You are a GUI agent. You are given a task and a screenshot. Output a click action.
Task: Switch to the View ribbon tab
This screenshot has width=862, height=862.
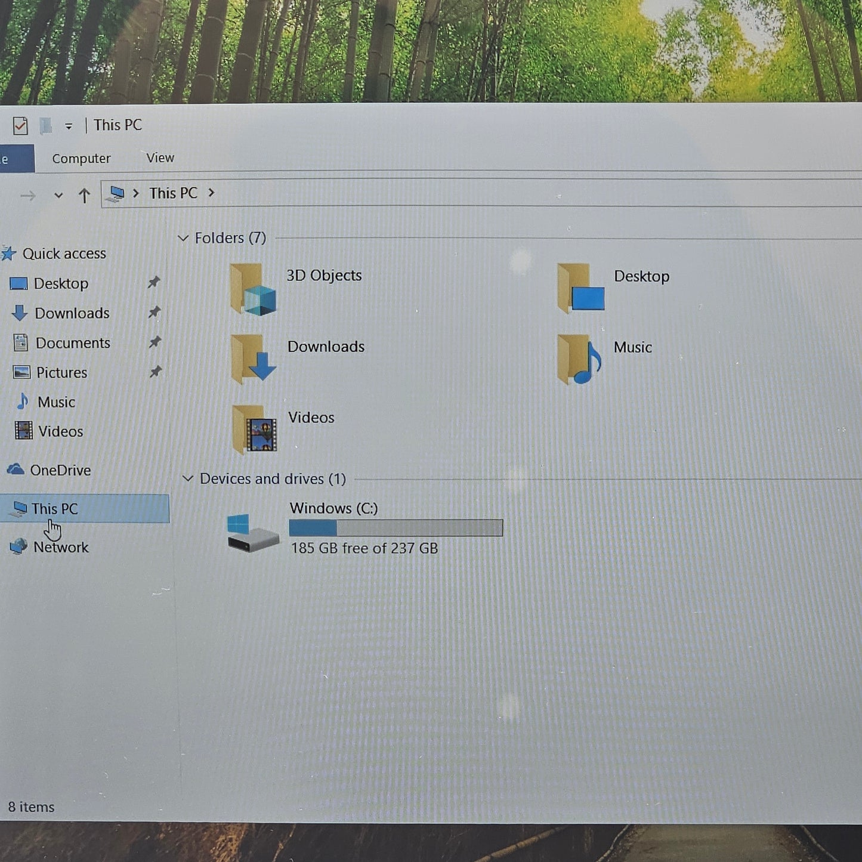[x=160, y=158]
